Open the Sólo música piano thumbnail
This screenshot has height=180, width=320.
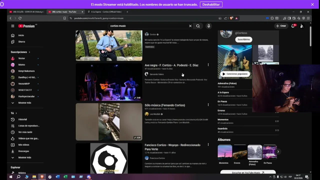109,122
